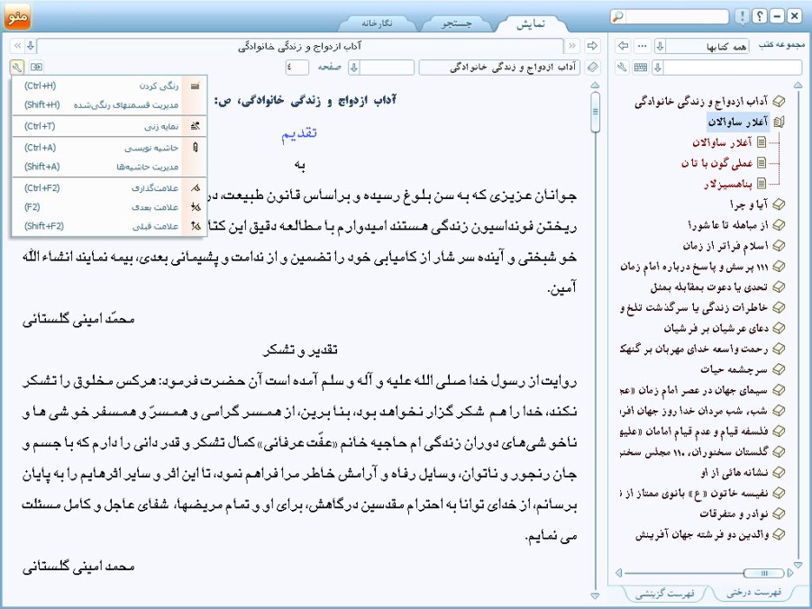Click the question mark help button
Viewport: 812px width, 609px height.
[x=759, y=16]
